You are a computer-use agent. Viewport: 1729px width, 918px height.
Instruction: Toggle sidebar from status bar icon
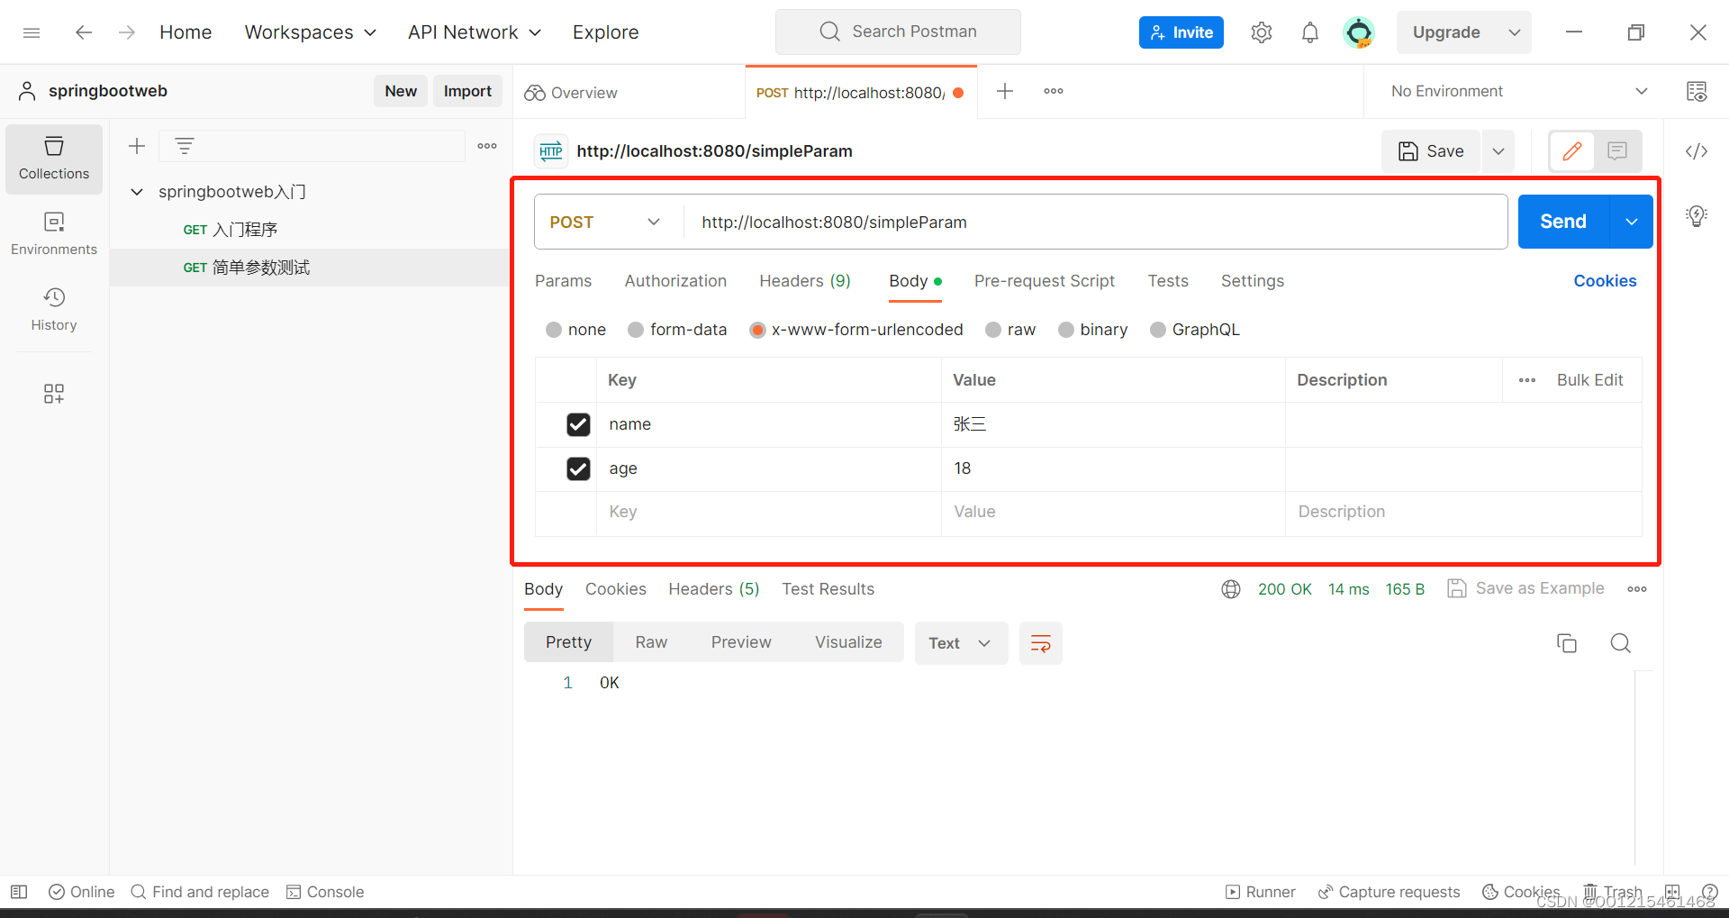pyautogui.click(x=19, y=892)
